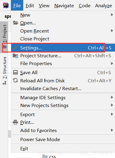Expand the Manage IDE Settings submenu

(63, 97)
